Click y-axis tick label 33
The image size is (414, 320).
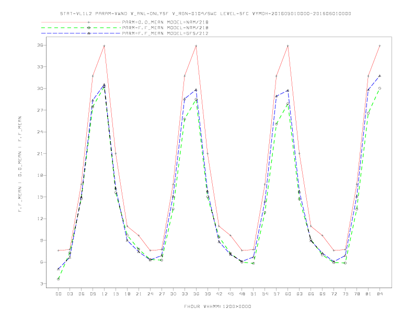tap(40, 67)
